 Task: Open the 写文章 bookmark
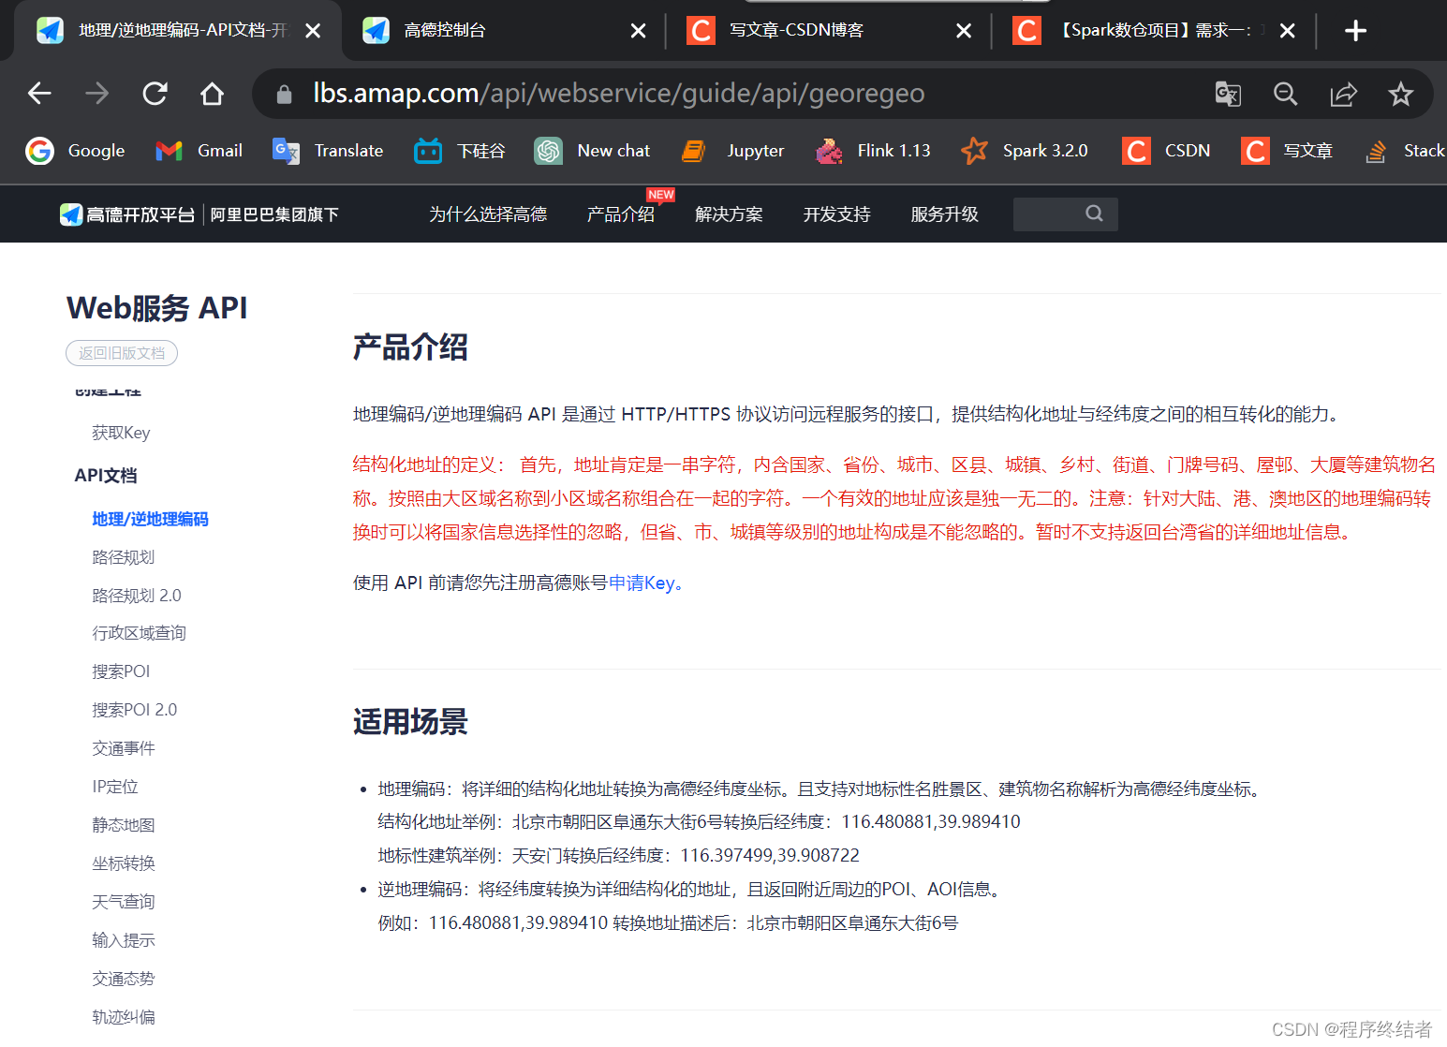[1287, 151]
